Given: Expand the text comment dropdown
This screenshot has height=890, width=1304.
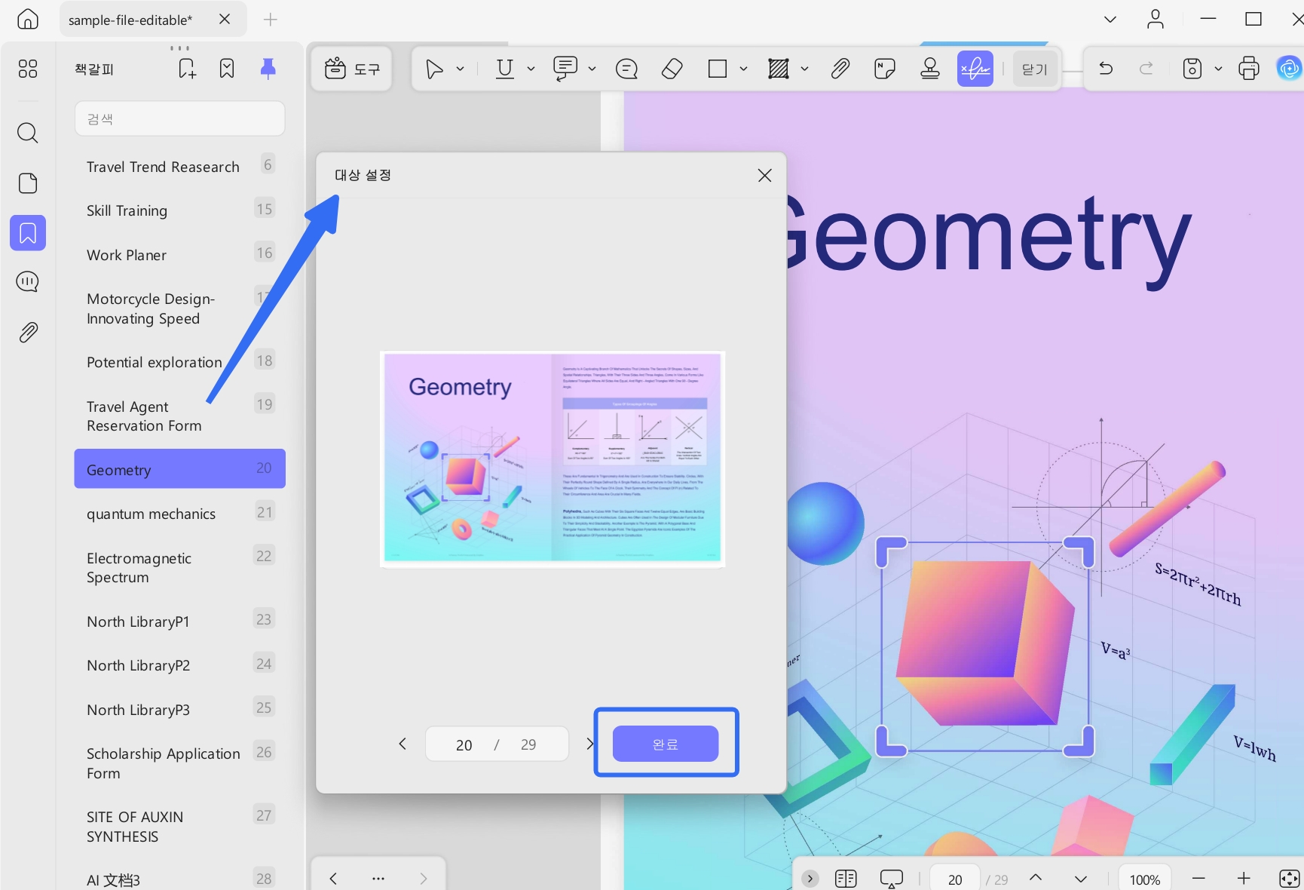Looking at the screenshot, I should coord(592,69).
